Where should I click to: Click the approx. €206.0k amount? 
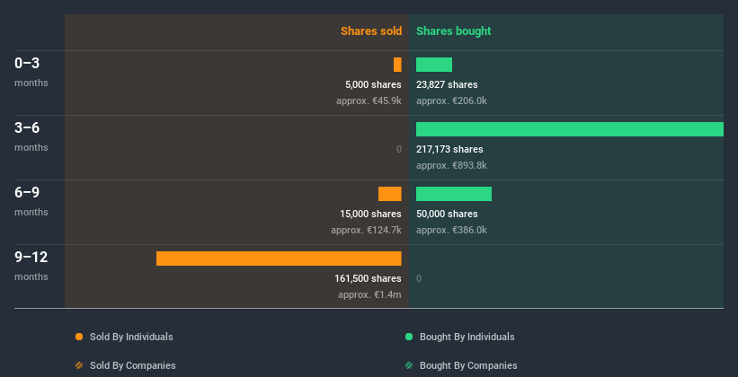click(x=451, y=101)
